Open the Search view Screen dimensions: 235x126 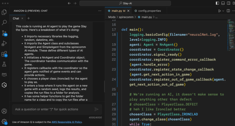4,22
